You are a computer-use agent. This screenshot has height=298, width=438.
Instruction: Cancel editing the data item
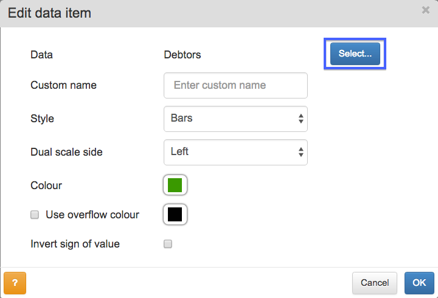(375, 283)
